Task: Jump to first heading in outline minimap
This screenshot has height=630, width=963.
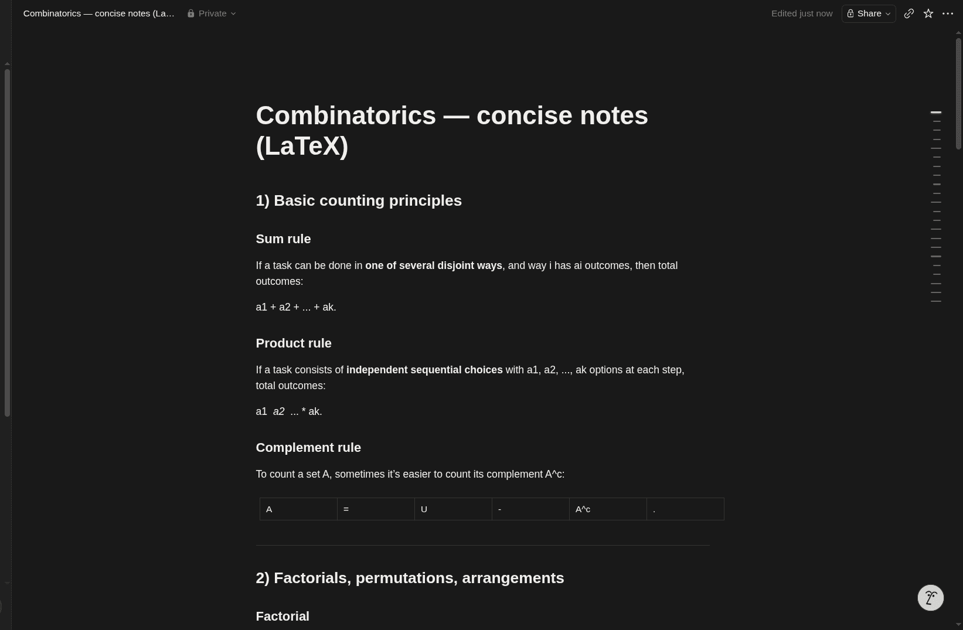Action: pos(935,112)
